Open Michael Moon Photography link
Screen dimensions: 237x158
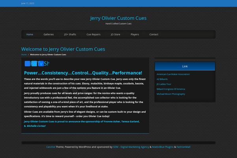(171, 94)
